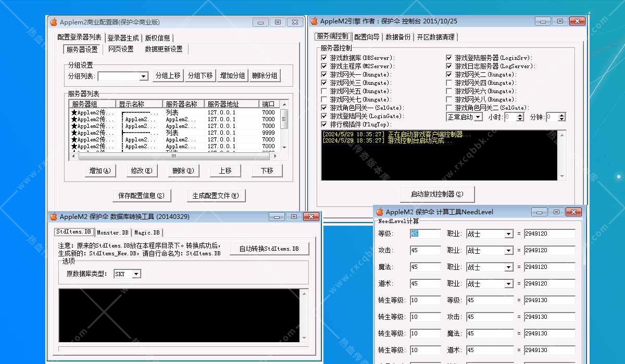Click the 显示名称 column header
Image resolution: width=625 pixels, height=364 pixels.
[139, 104]
